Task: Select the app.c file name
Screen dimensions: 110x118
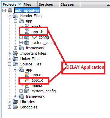Action: coord(36,75)
